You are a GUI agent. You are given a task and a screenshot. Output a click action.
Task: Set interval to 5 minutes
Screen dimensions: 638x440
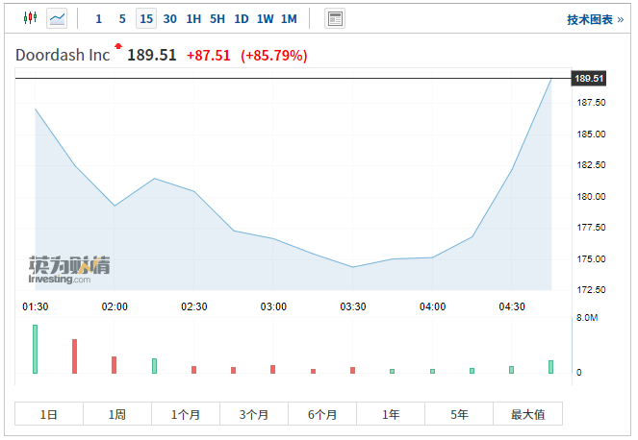click(122, 18)
